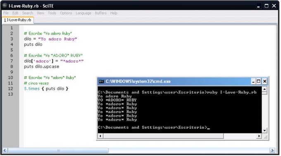Open the Options menu

click(x=66, y=13)
